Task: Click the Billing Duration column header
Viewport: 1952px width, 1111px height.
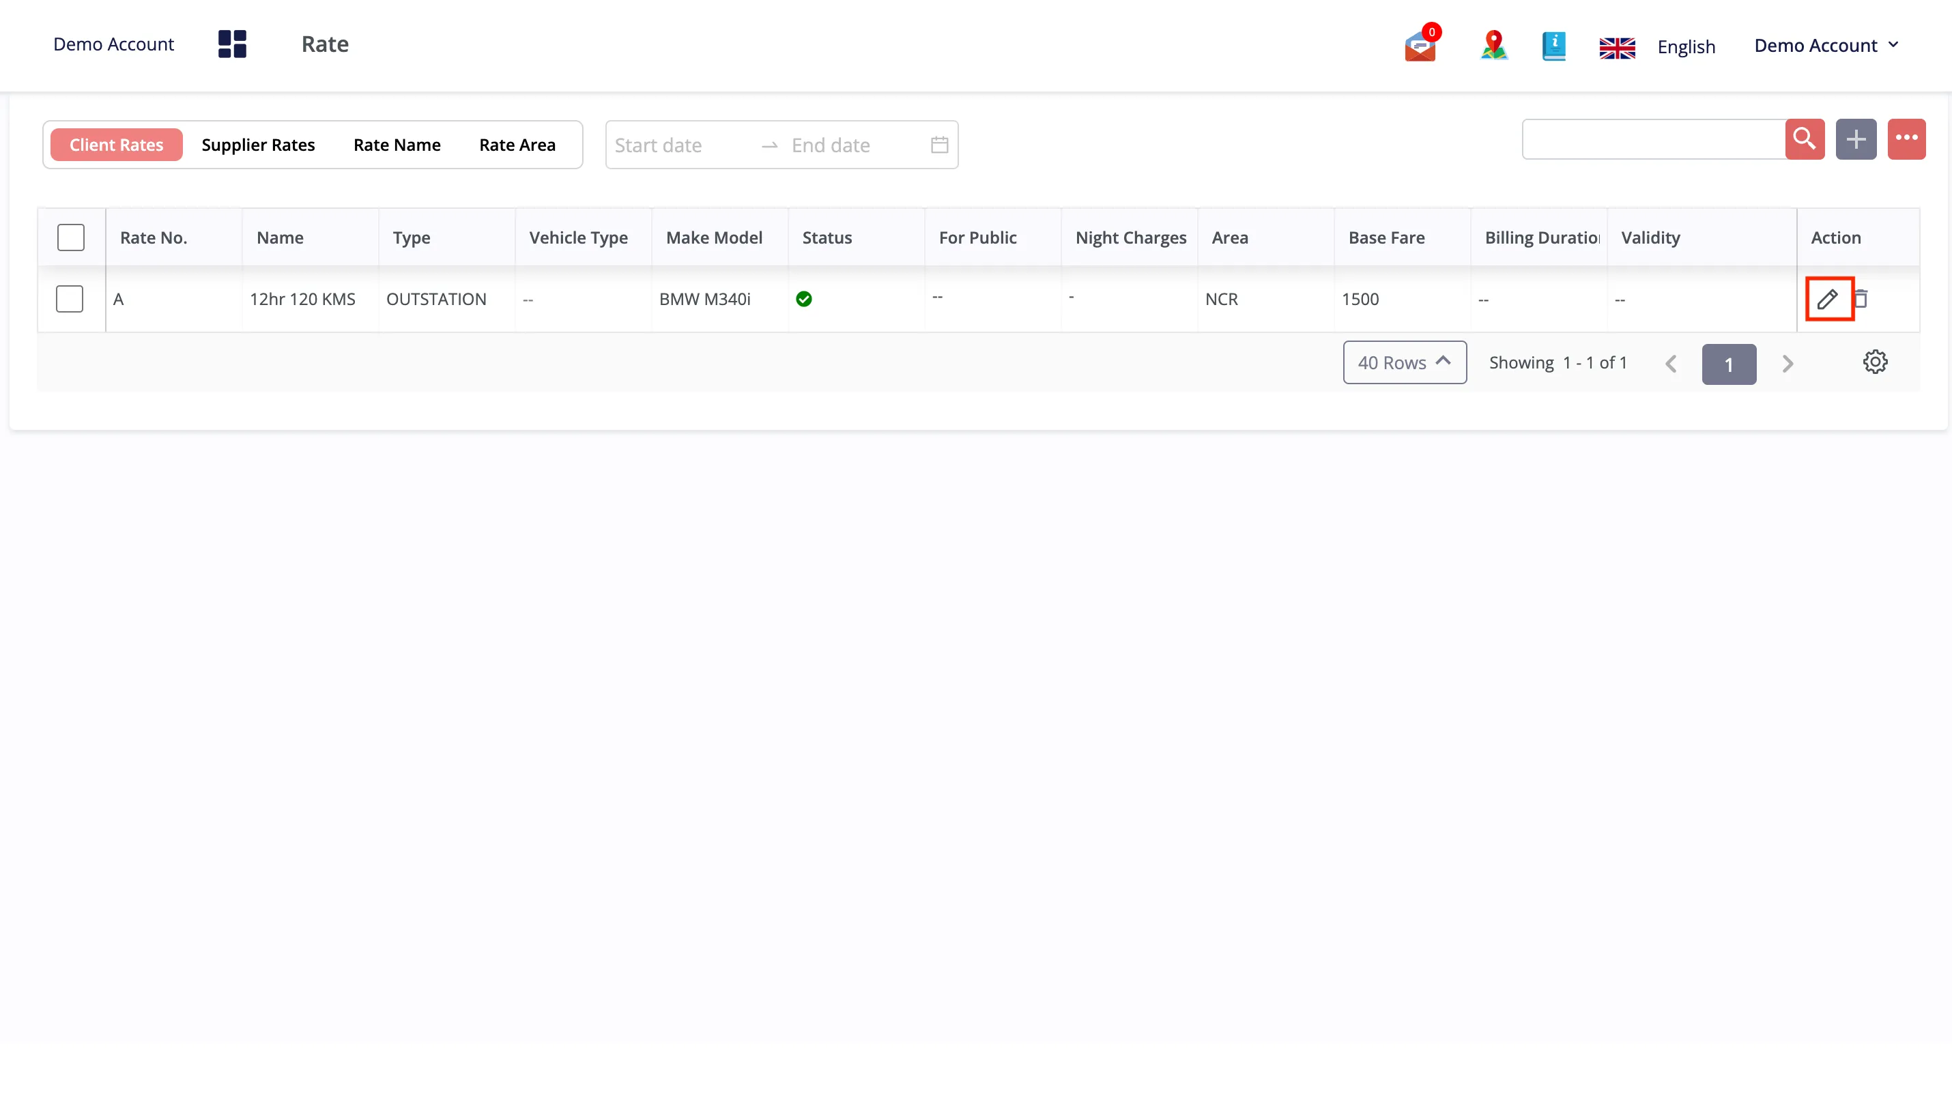Action: click(x=1539, y=237)
